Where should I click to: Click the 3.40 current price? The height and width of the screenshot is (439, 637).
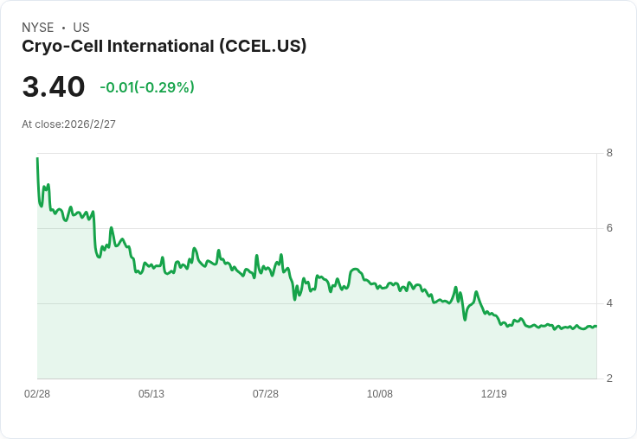click(x=53, y=86)
